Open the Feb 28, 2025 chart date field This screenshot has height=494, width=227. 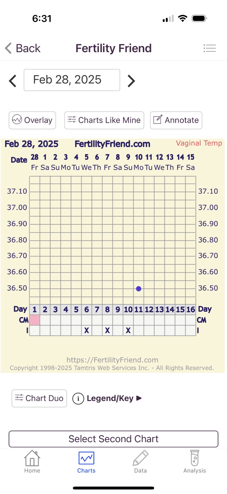point(72,80)
